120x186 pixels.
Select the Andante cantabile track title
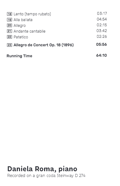pyautogui.click(x=29, y=31)
